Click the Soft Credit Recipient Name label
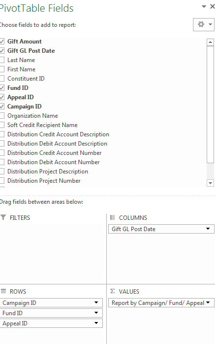This screenshot has height=344, width=216. click(43, 125)
